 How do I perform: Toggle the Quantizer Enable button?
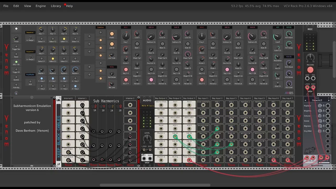pos(112,34)
